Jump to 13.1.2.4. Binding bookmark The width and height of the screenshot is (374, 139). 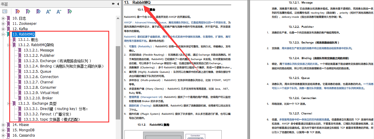pos(64,66)
